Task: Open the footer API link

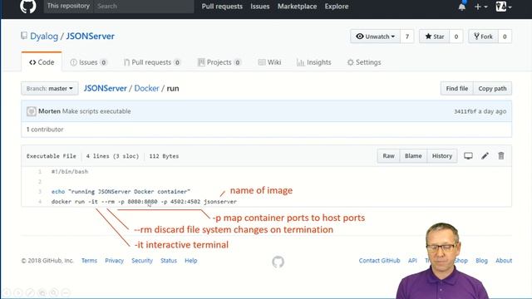Action: tap(412, 261)
